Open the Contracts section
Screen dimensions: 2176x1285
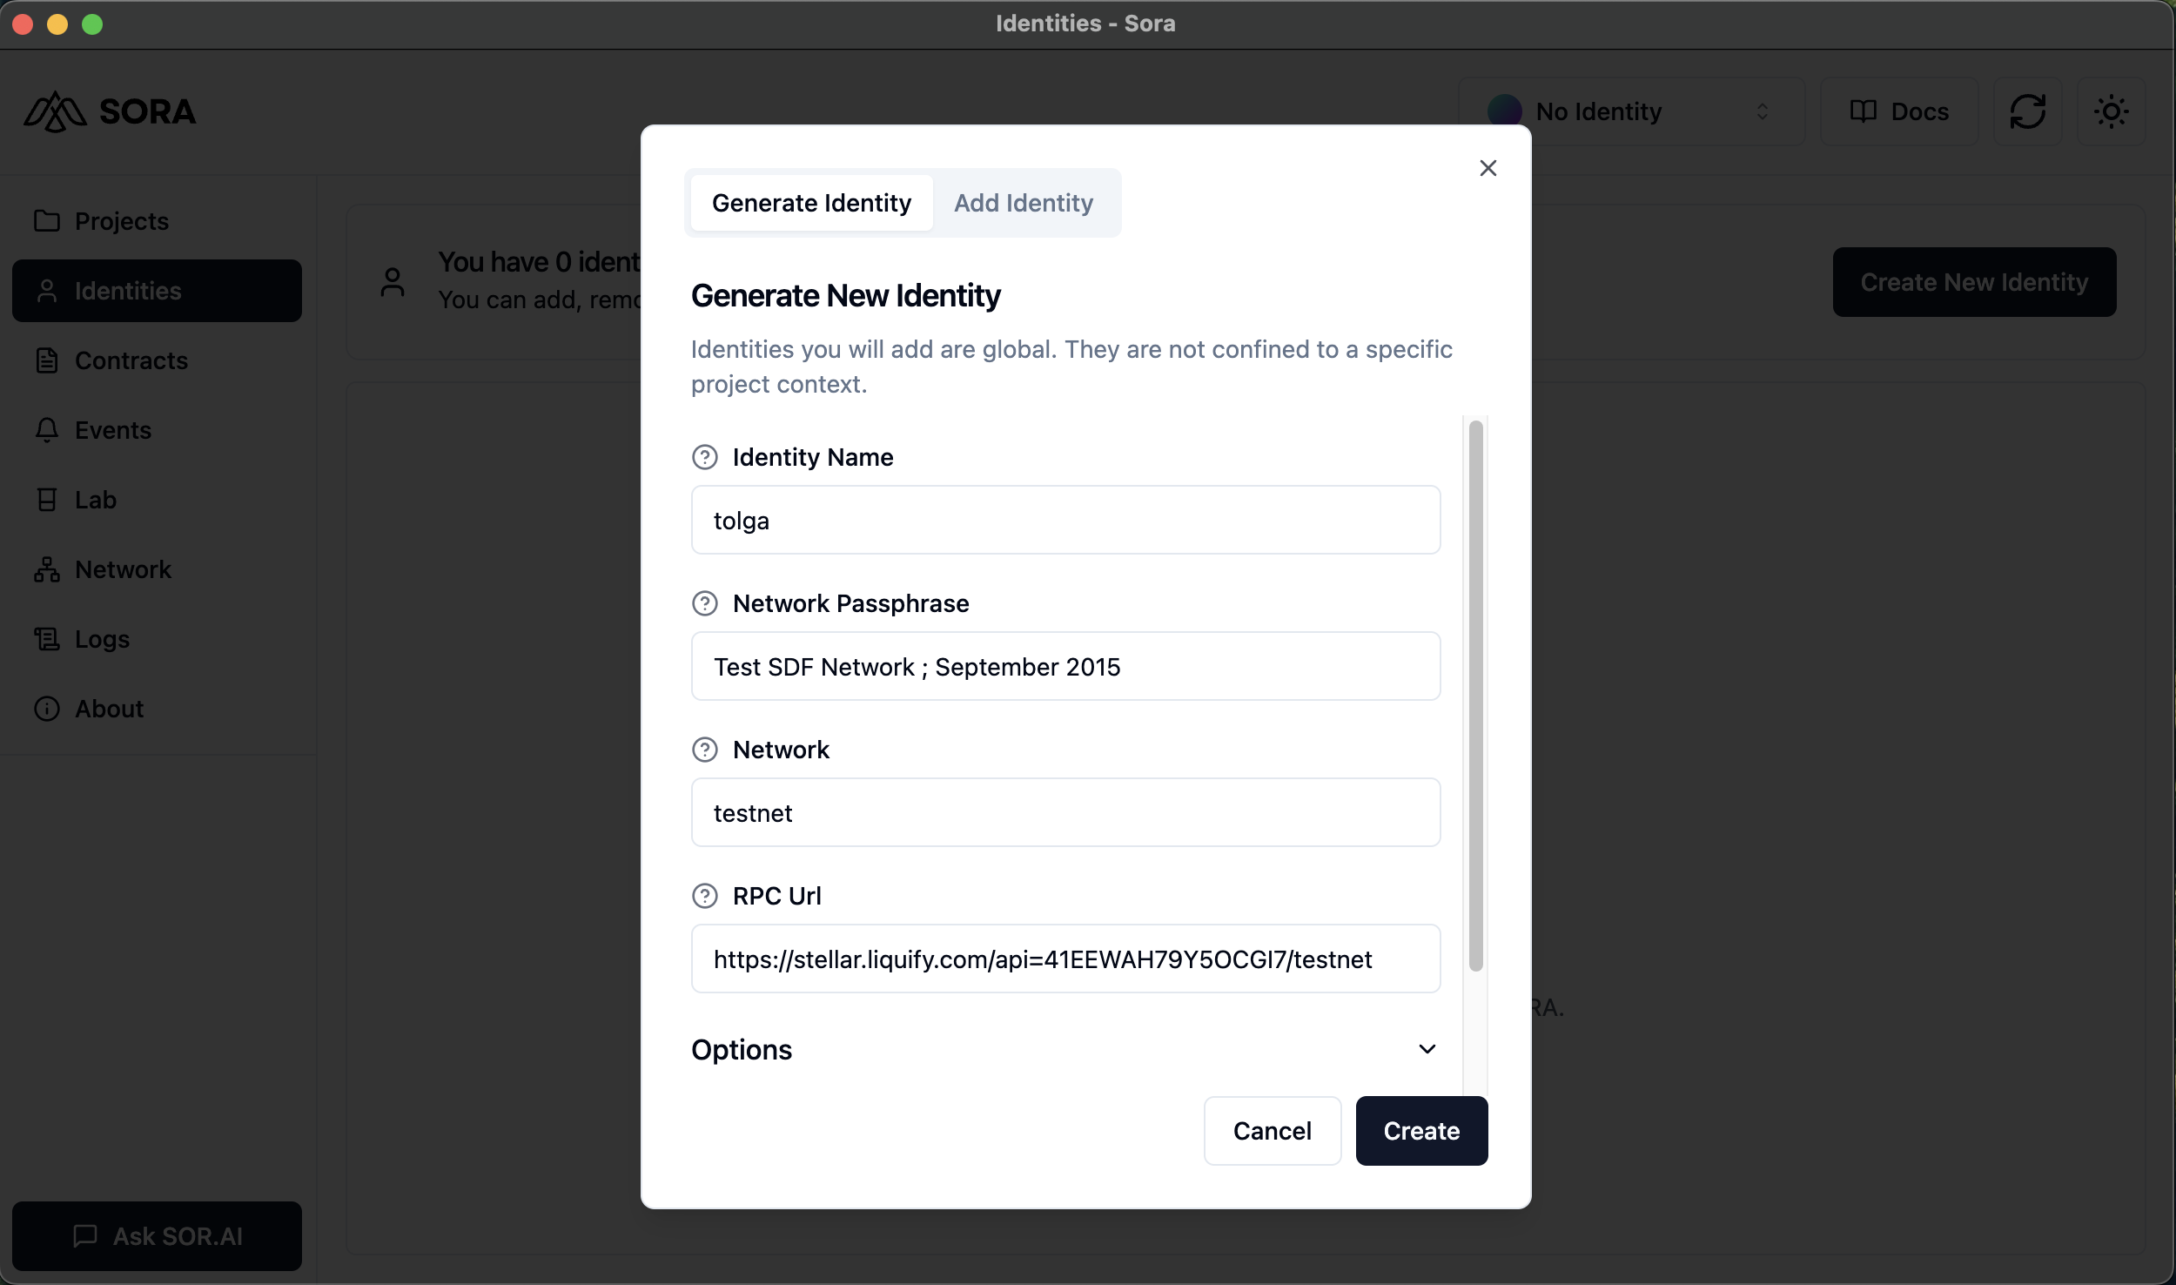pos(131,360)
